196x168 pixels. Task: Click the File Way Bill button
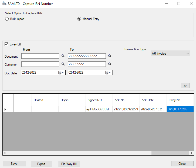pos(69,164)
